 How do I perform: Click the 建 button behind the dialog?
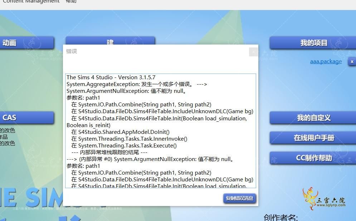click(x=110, y=41)
